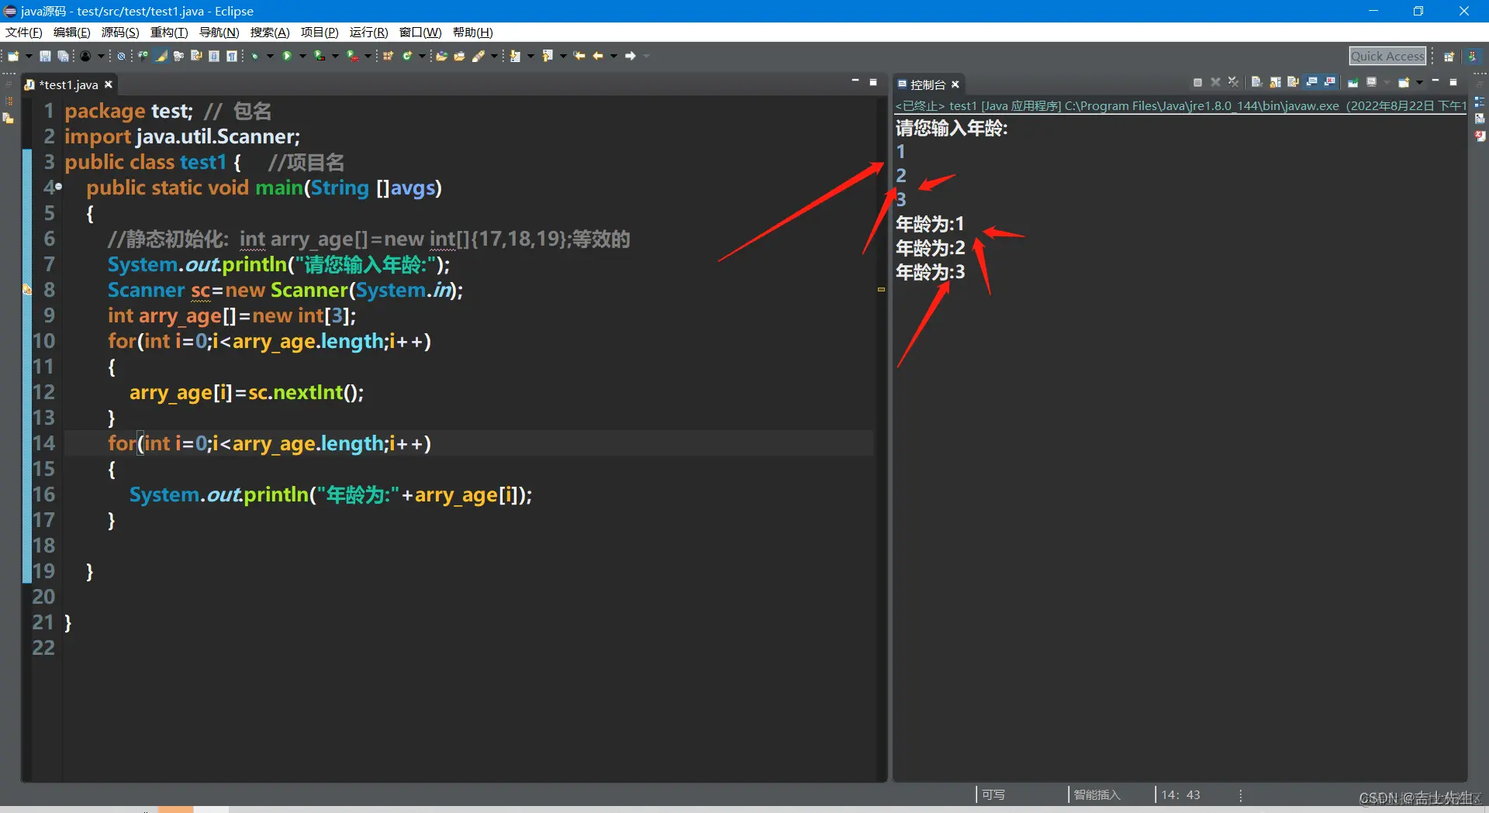Toggle Mark Occurrences highlighter
1489x813 pixels.
click(161, 56)
